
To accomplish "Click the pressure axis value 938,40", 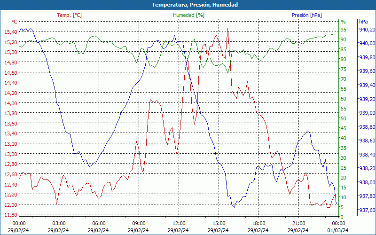I will 367,155.
